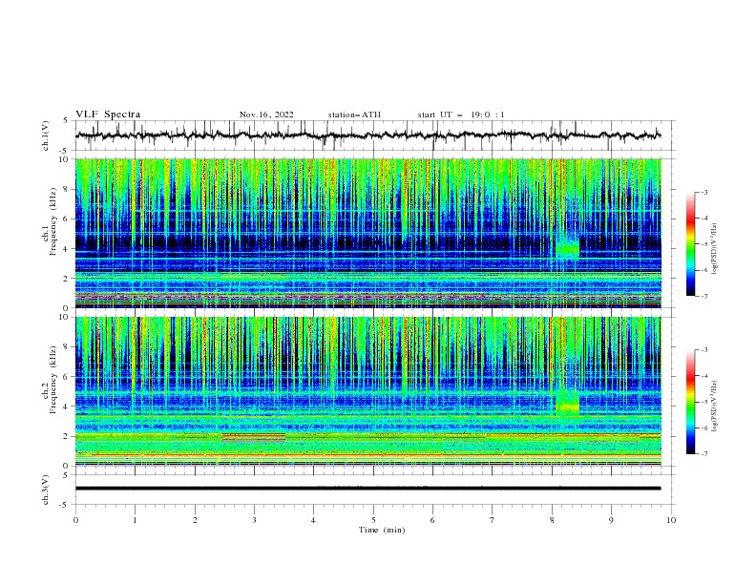Click the green burst near 8 min in ch.1 spectrogram
This screenshot has width=756, height=584.
tap(568, 247)
